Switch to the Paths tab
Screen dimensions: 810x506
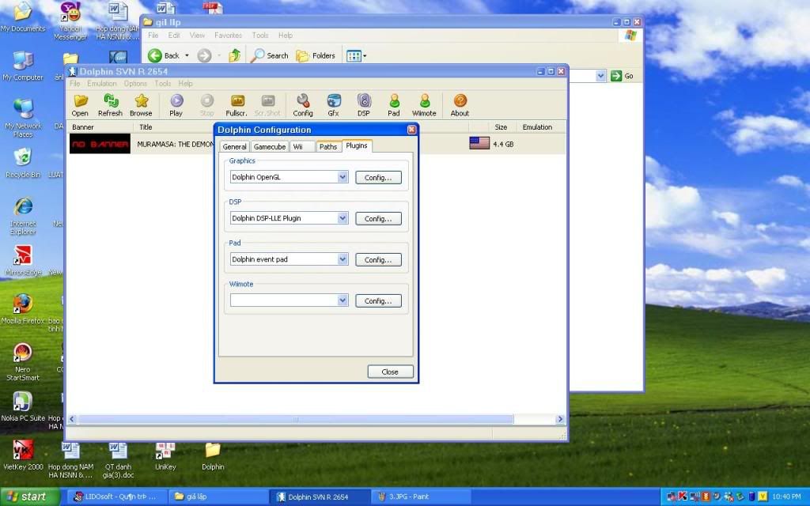tap(328, 146)
